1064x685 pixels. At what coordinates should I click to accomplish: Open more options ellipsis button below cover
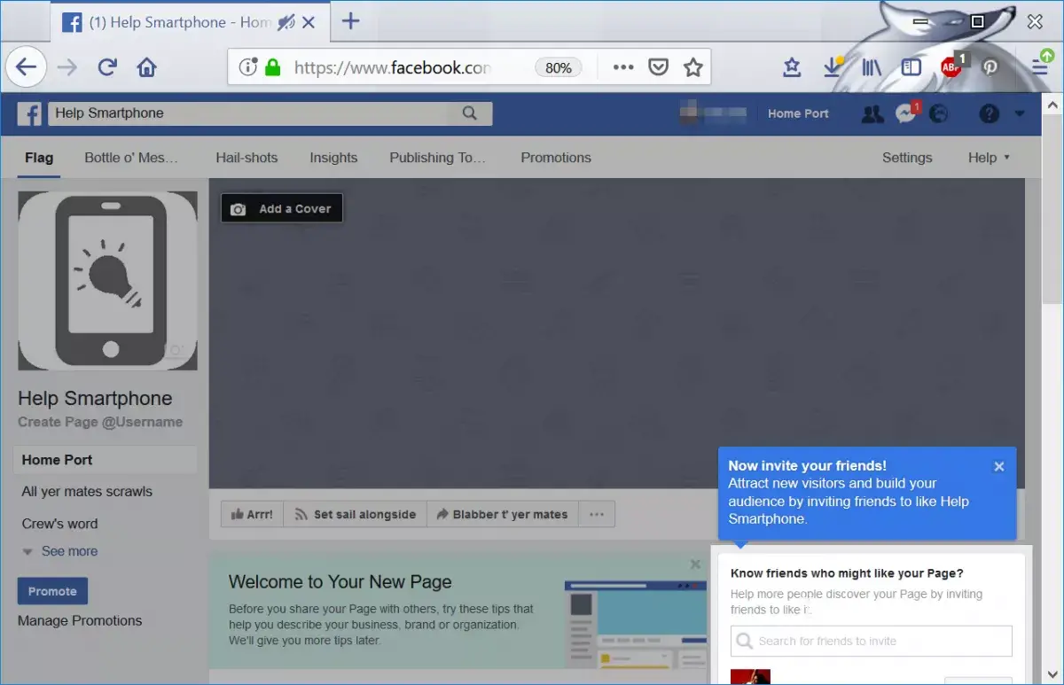[596, 514]
